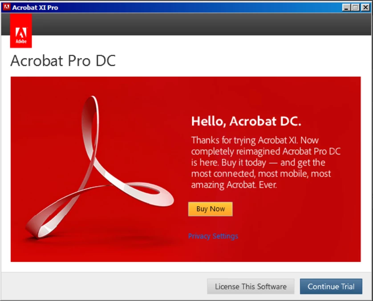Close the Acrobat XI Pro dialog
373x301 pixels.
pos(365,8)
